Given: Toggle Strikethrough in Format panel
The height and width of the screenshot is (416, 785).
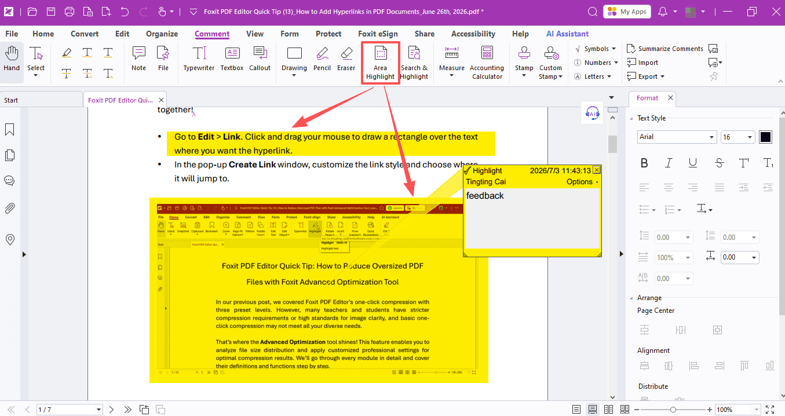Looking at the screenshot, I should coord(719,163).
